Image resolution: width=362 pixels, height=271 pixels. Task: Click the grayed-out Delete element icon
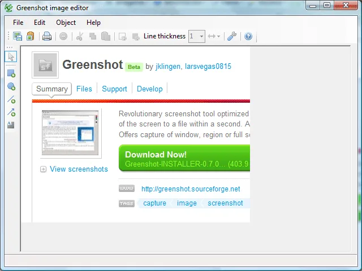point(63,36)
